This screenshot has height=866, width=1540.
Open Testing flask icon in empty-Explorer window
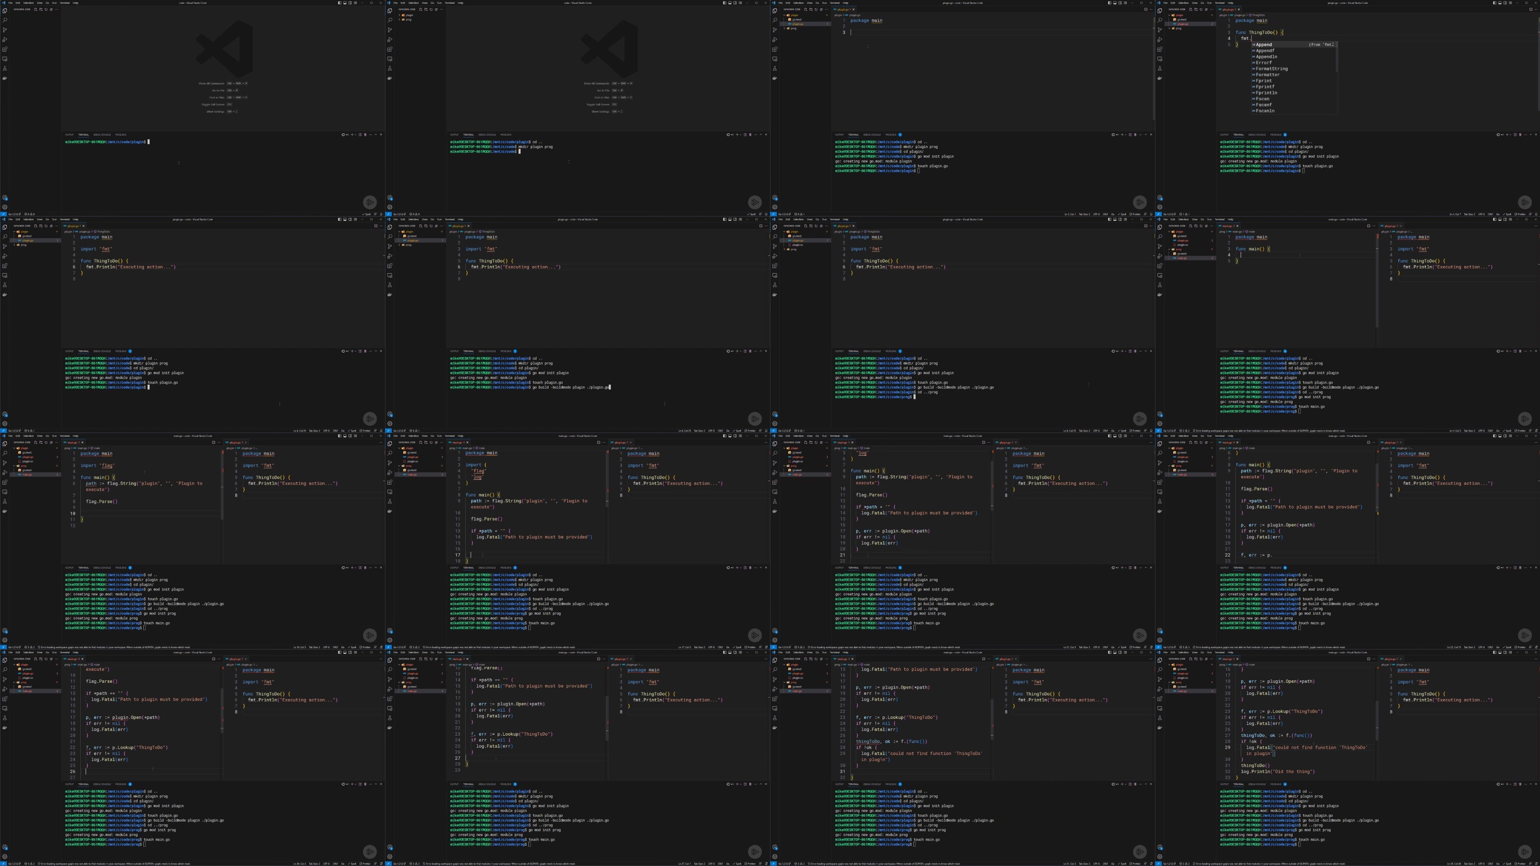pos(5,68)
